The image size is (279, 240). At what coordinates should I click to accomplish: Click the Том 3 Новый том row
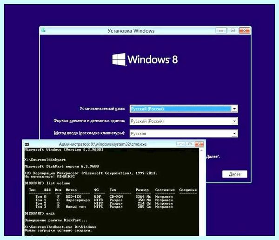[104, 207]
